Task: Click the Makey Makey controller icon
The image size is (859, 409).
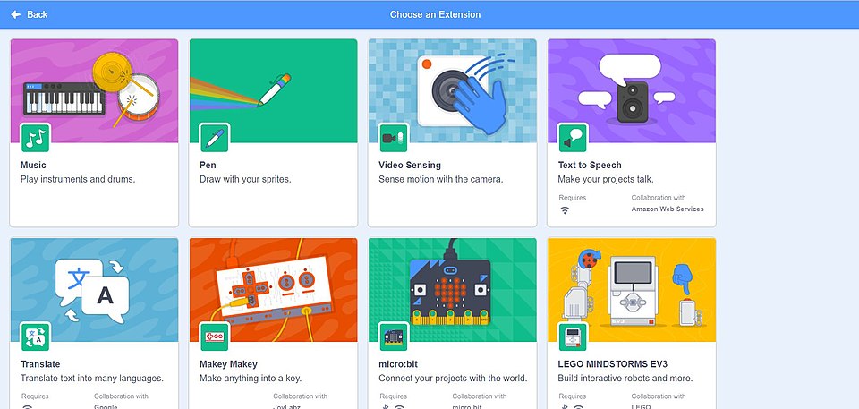Action: pyautogui.click(x=215, y=337)
